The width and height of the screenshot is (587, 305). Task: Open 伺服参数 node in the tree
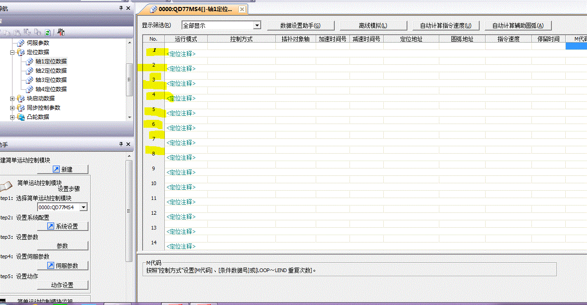coord(37,43)
